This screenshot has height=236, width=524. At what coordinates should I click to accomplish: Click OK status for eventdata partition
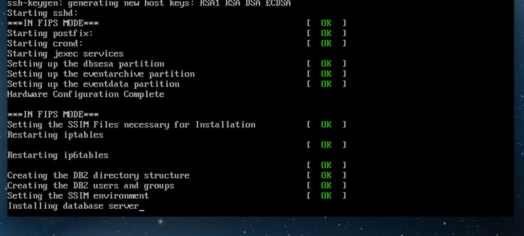[x=326, y=84]
